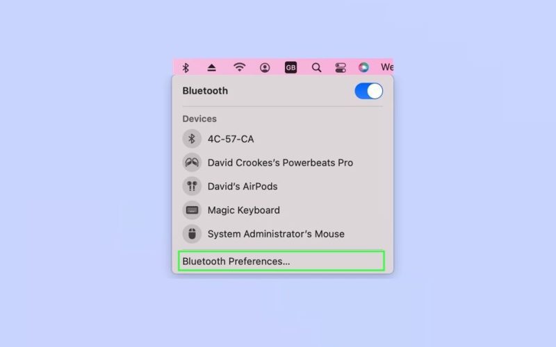Click the clock text in menu bar
556x347 pixels.
tap(387, 67)
